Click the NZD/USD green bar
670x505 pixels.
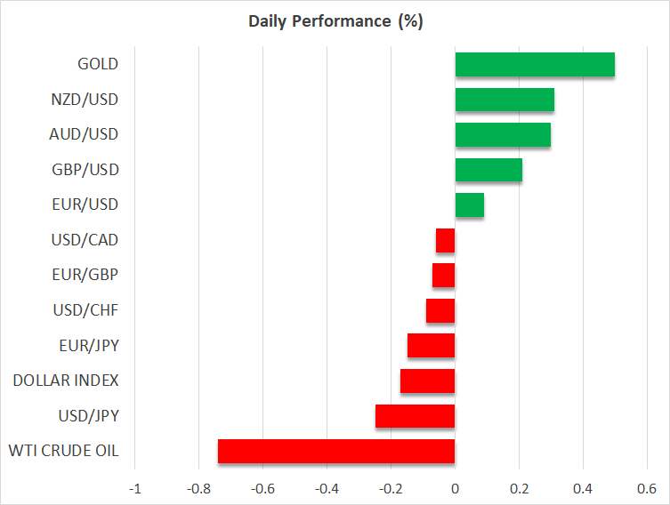pos(505,100)
